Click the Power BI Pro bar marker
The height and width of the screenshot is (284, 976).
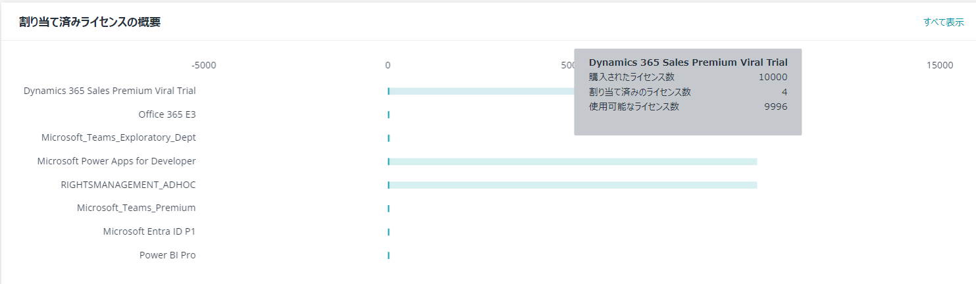tap(388, 255)
